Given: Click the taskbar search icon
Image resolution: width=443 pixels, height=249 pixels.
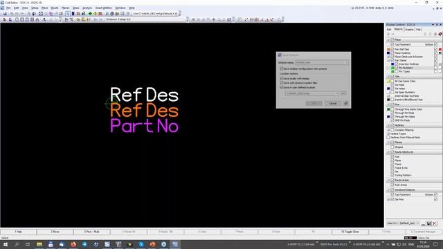Looking at the screenshot, I should pyautogui.click(x=17, y=244).
